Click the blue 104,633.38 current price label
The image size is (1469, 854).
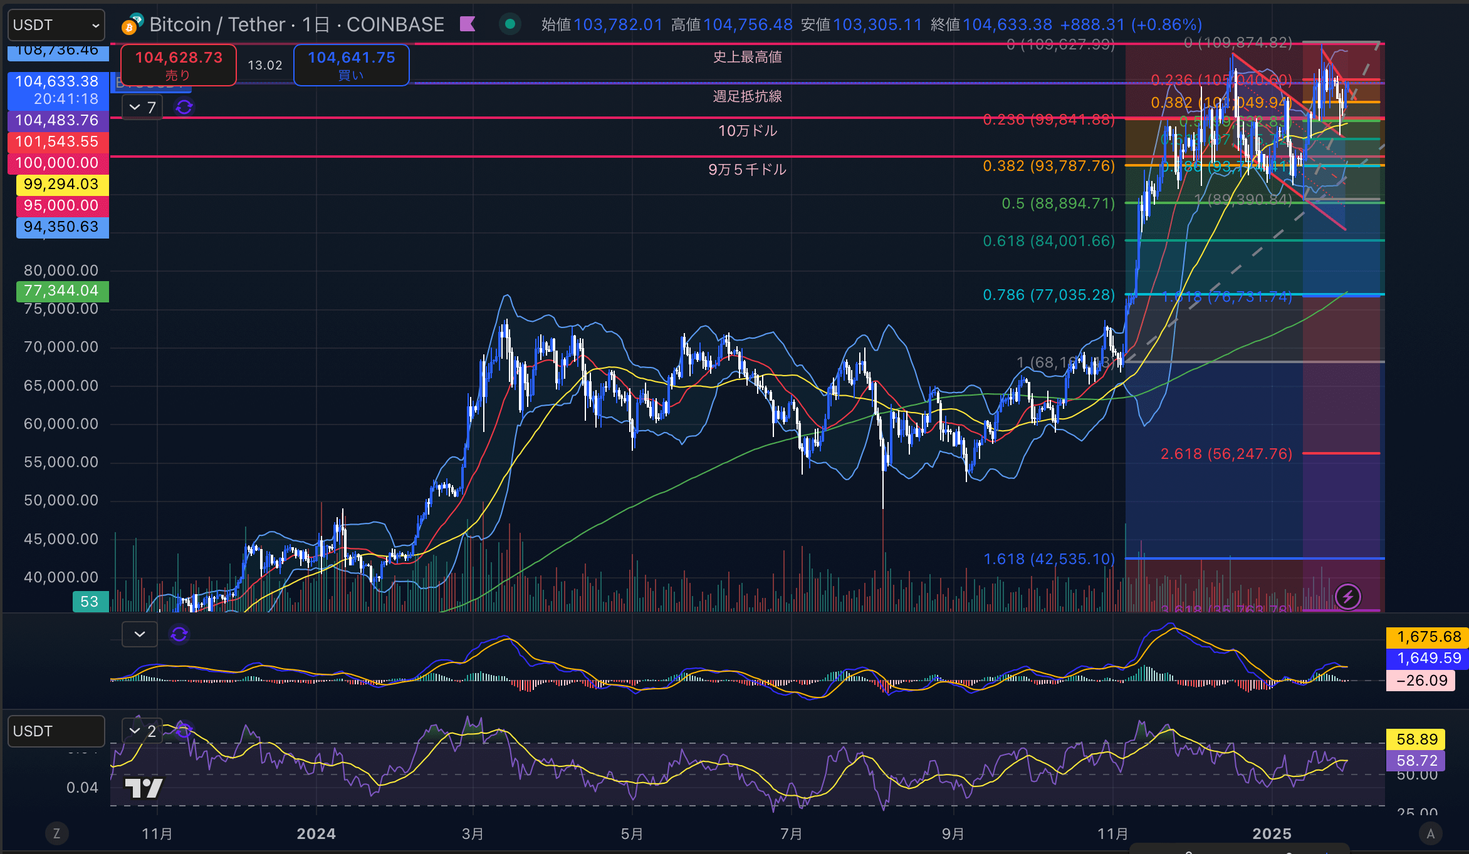[58, 90]
